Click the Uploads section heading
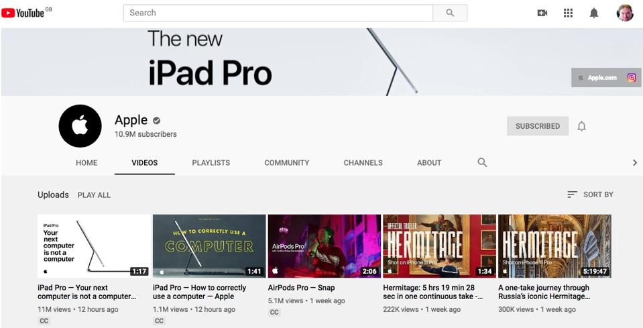The width and height of the screenshot is (643, 328). [x=54, y=195]
